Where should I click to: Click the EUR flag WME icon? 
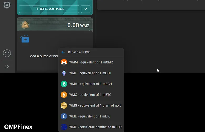(64, 127)
